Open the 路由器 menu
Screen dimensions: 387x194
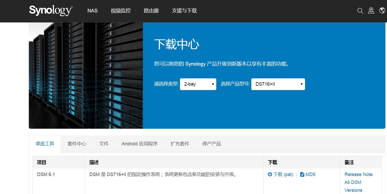point(151,11)
